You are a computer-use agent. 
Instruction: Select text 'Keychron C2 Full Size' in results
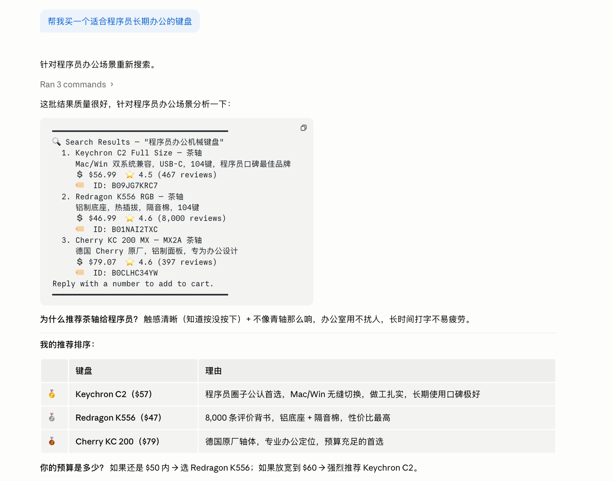124,153
